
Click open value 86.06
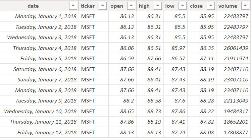pyautogui.click(x=127, y=48)
